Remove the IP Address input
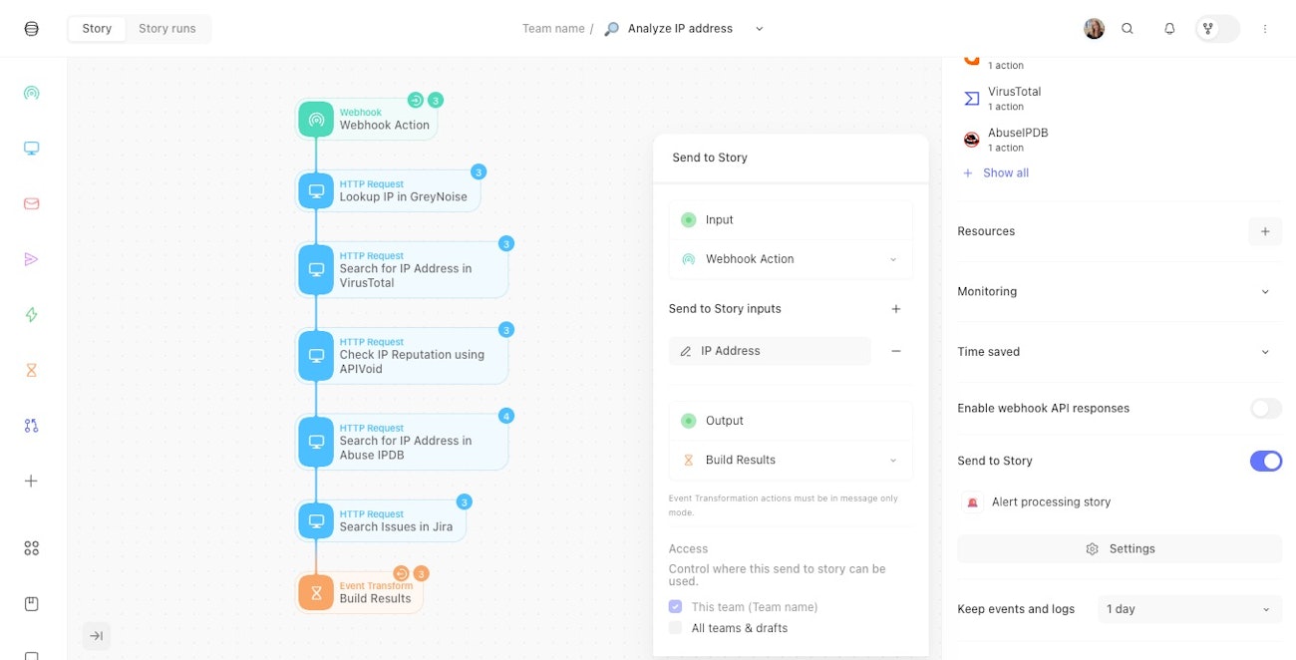The width and height of the screenshot is (1296, 660). pos(895,351)
